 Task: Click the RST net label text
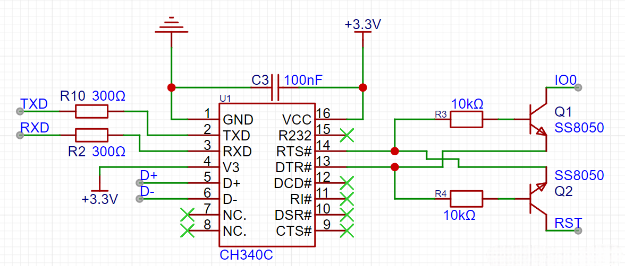pos(568,222)
